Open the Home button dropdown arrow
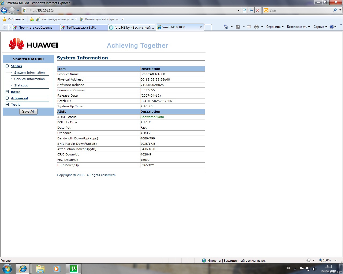The width and height of the screenshot is (343, 274). coord(232,27)
